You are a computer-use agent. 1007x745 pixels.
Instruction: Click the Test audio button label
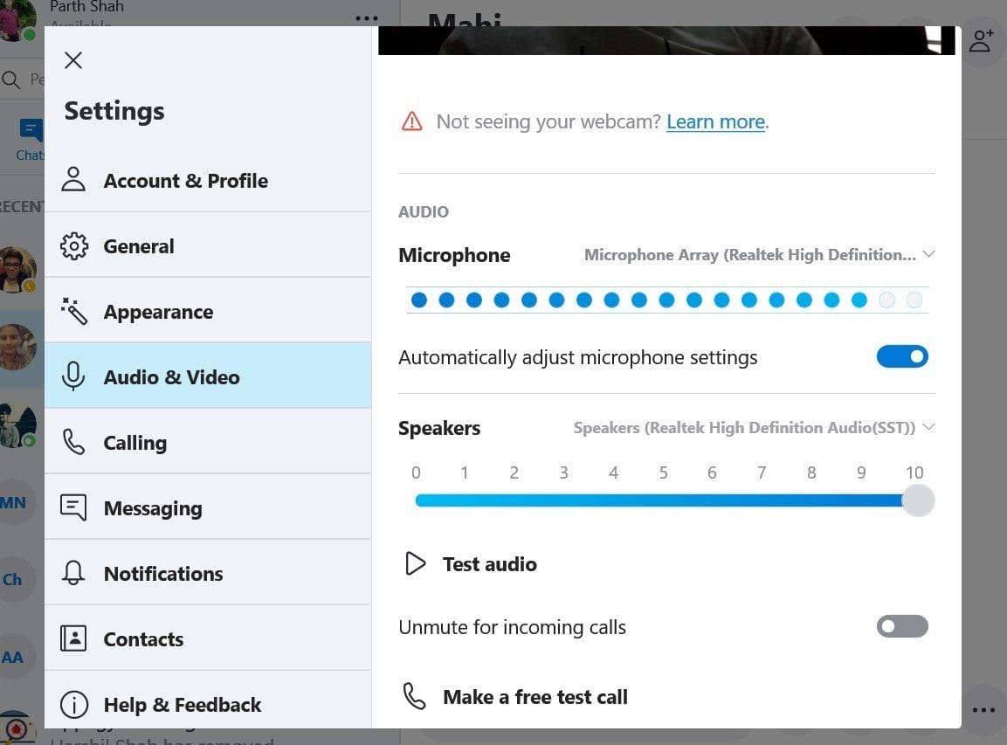[x=489, y=564]
